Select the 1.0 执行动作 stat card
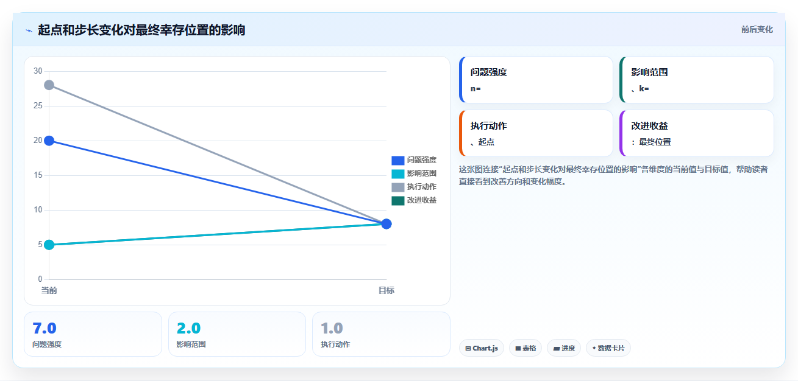The height and width of the screenshot is (381, 798). click(381, 334)
